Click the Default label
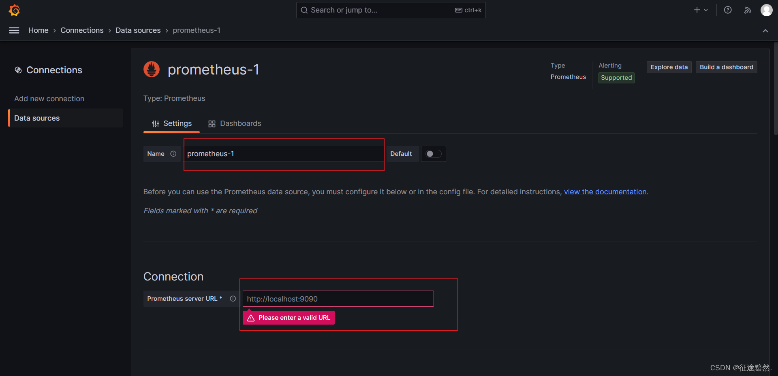This screenshot has height=376, width=778. [401, 154]
